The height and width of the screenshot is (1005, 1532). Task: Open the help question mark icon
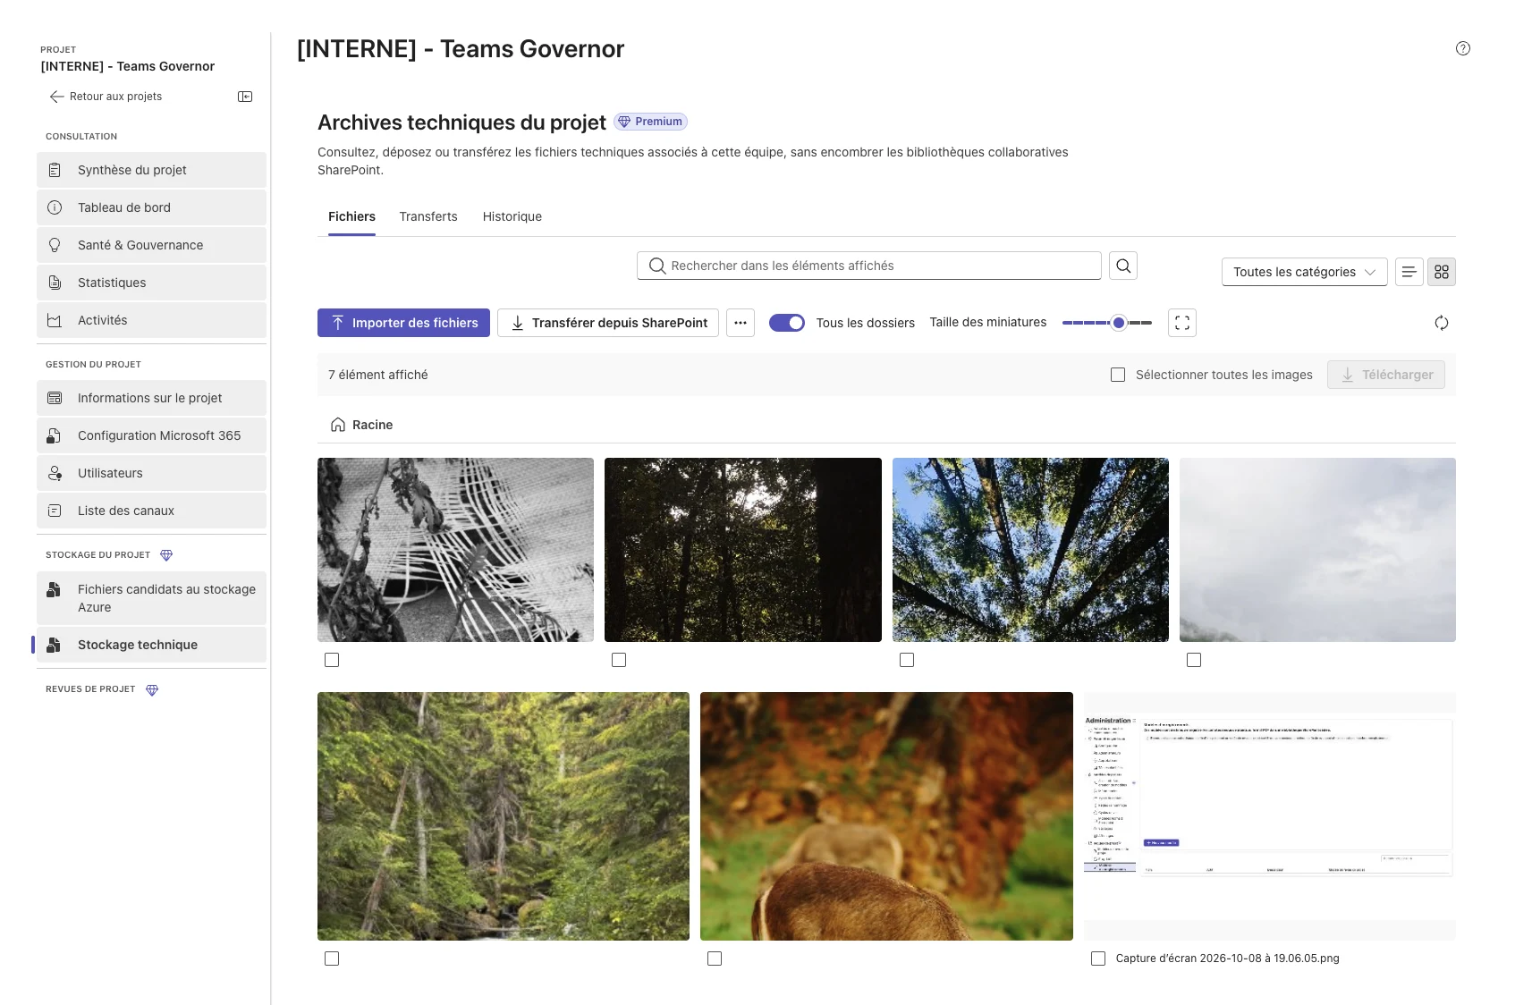[1463, 48]
